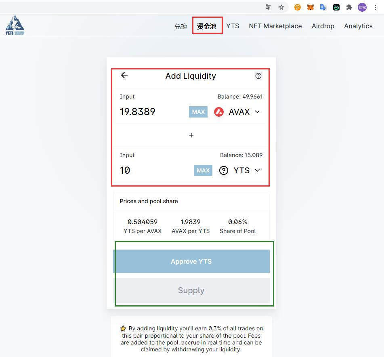This screenshot has height=357, width=384.
Task: Click the star icon in liquidity note
Action: 123,328
